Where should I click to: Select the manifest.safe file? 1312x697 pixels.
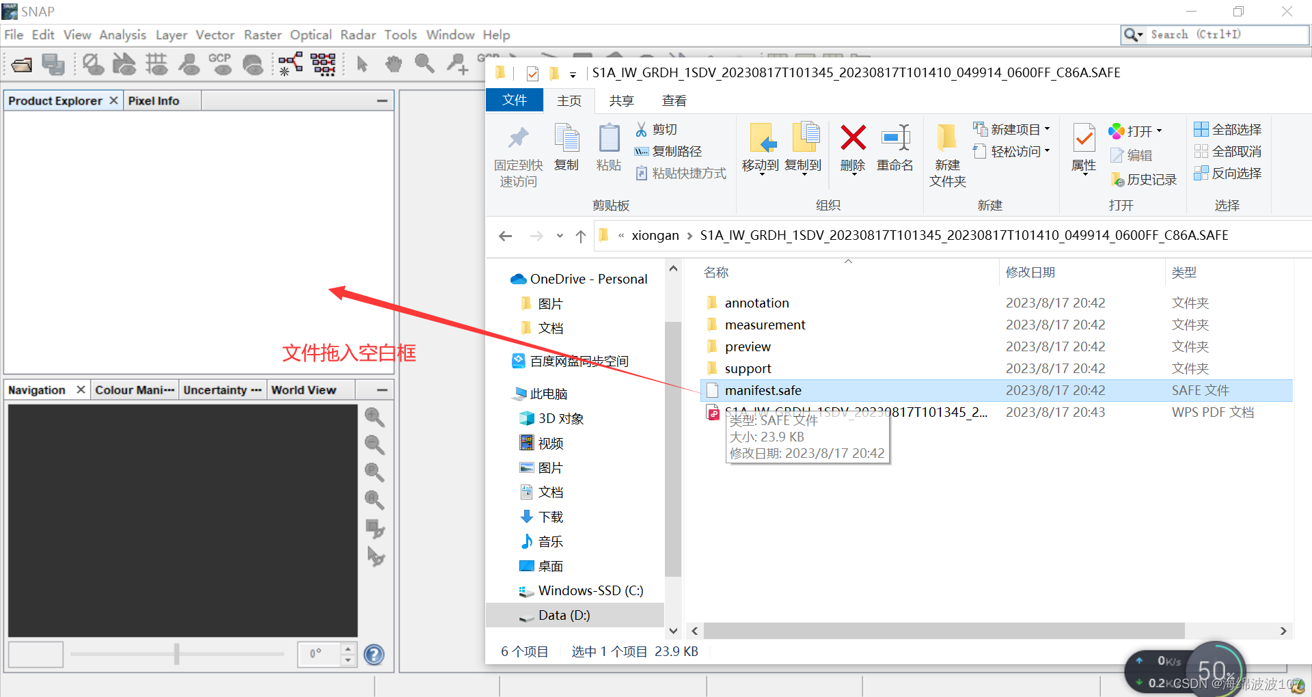click(996, 390)
